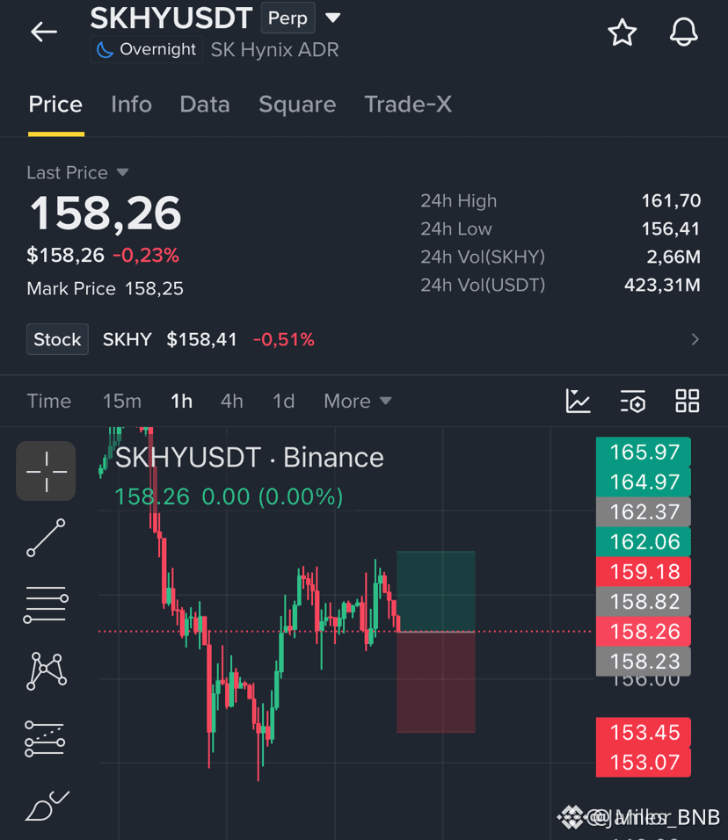Tap the 24h Low value 156,41
728x840 pixels.
coord(671,229)
